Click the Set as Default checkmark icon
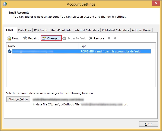This screenshot has height=131, width=162. click(x=64, y=38)
